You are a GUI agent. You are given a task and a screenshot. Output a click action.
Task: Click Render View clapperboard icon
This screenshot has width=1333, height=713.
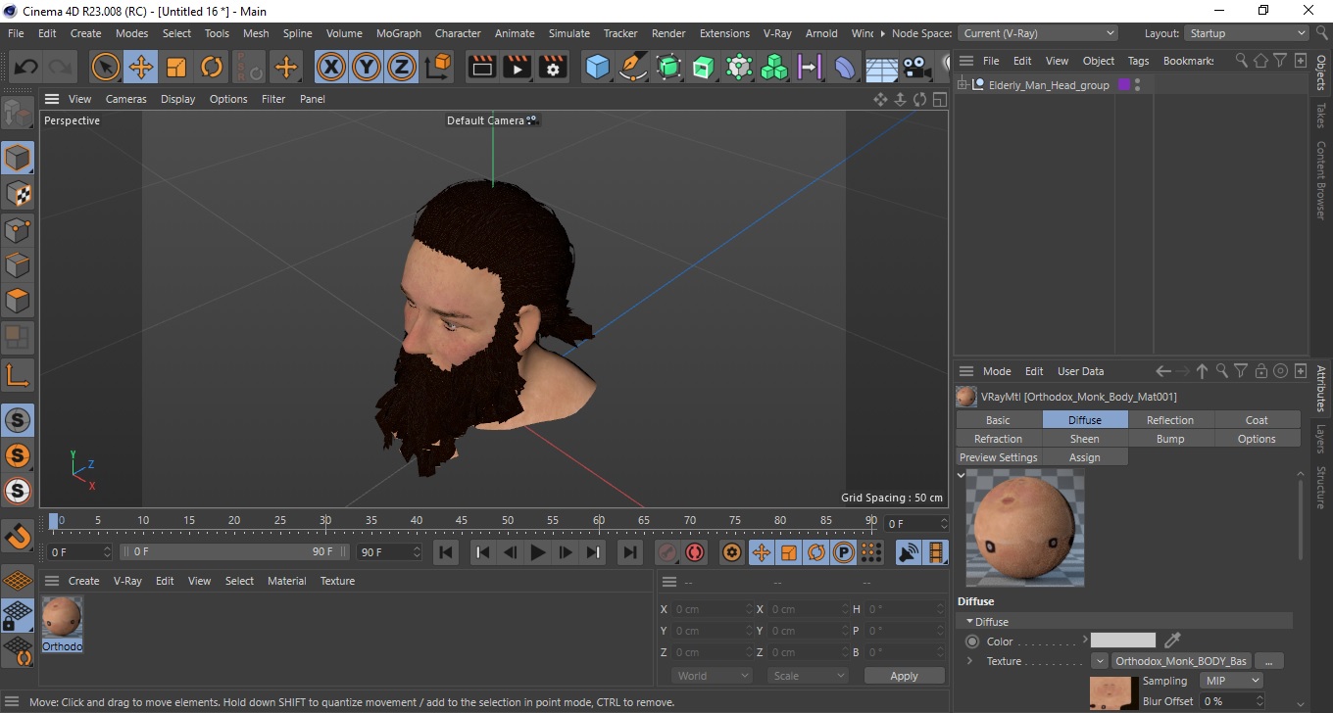[482, 68]
